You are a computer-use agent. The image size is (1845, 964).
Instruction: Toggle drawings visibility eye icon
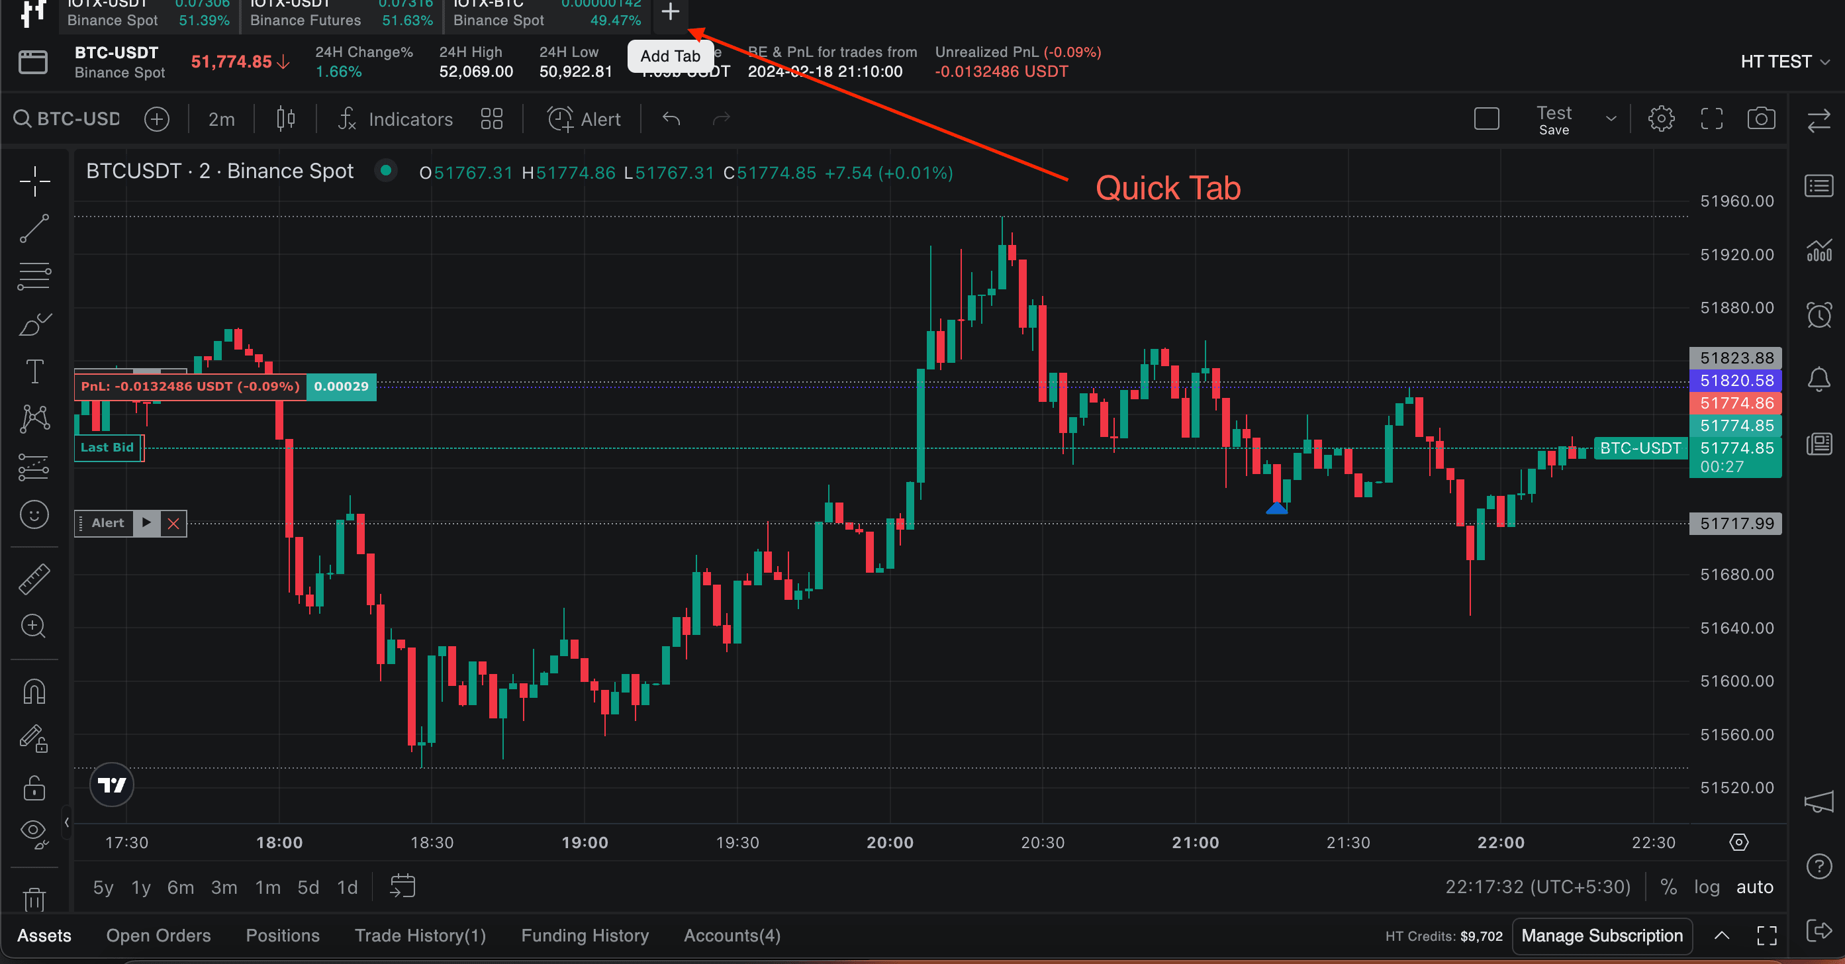(x=34, y=832)
